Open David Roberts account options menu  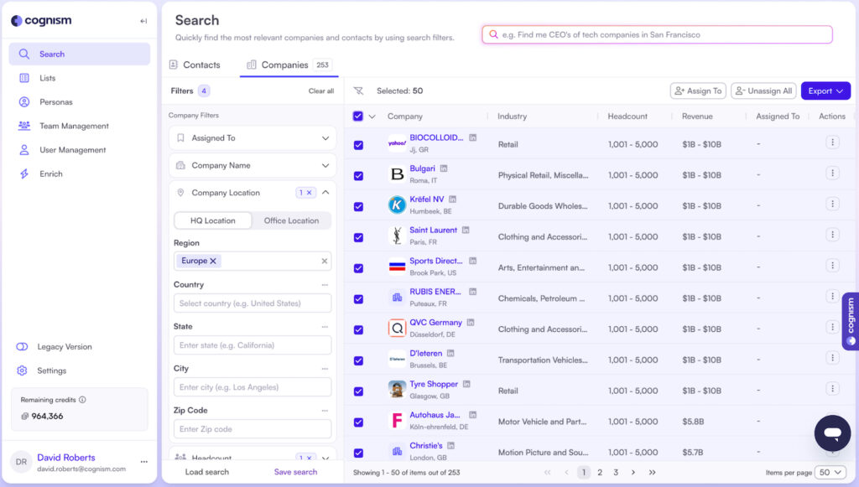coord(144,462)
